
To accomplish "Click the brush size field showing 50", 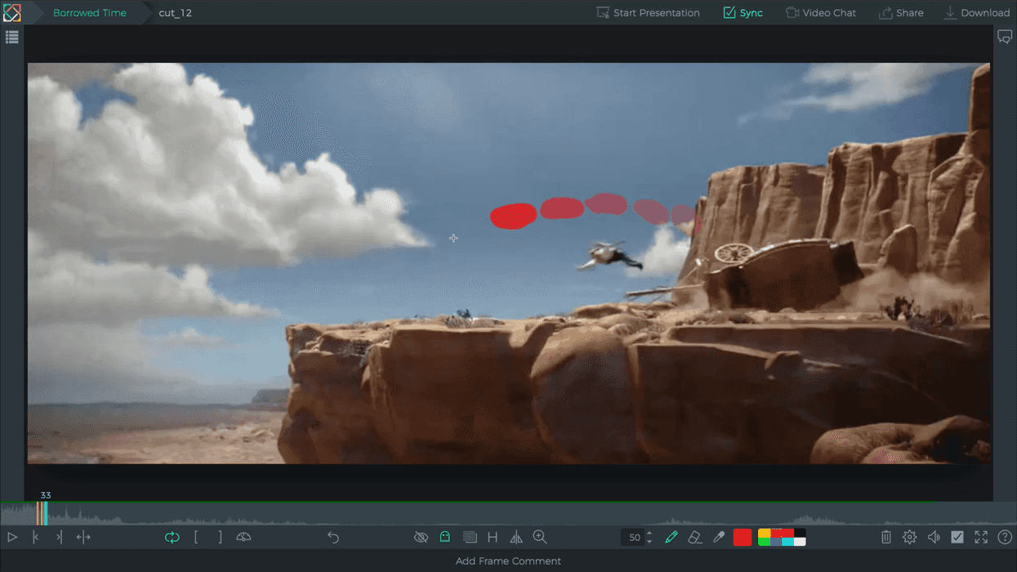I will click(634, 538).
